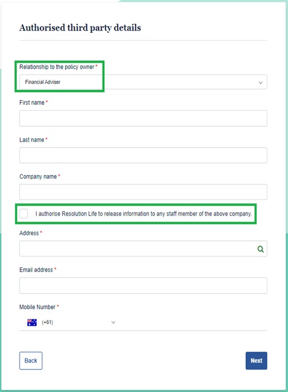Tick the authorise Resolution Life checkbox
Image resolution: width=288 pixels, height=392 pixels.
24,214
